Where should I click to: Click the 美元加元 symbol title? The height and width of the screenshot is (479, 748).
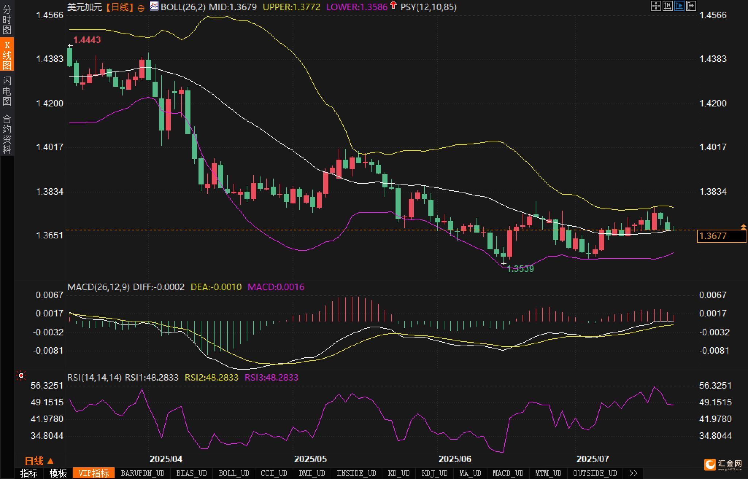click(85, 7)
